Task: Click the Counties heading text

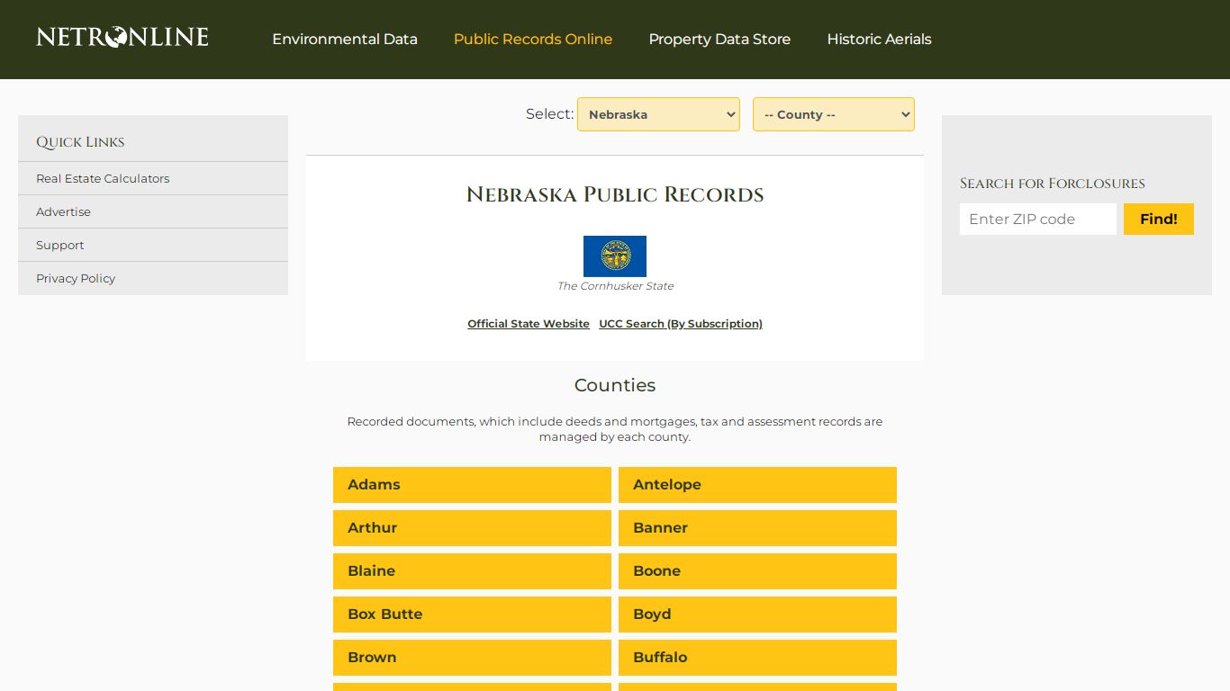Action: click(615, 385)
